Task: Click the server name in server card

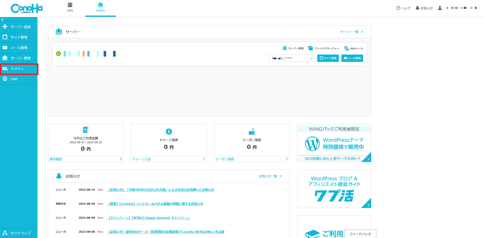Action: point(91,54)
